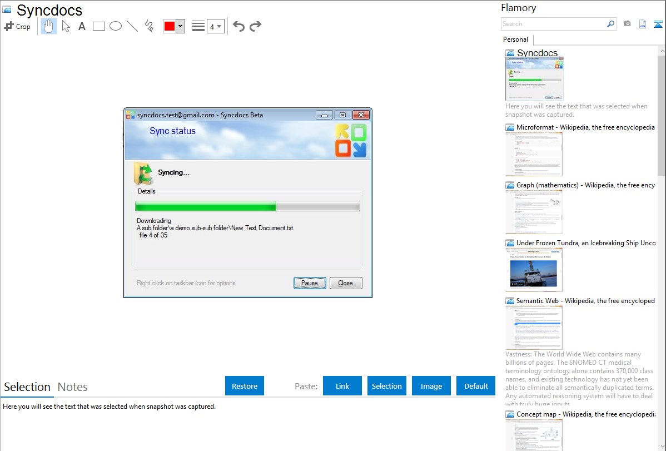Click the search magnifier icon
This screenshot has width=666, height=451.
[611, 24]
